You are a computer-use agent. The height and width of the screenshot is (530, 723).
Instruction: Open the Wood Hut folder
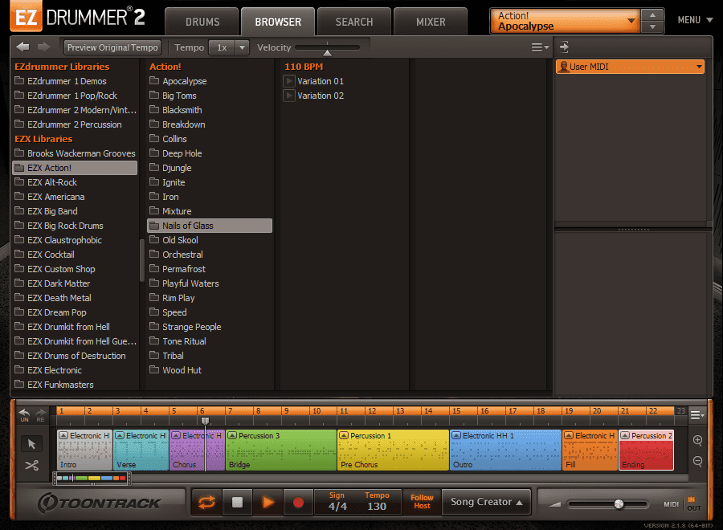click(210, 370)
